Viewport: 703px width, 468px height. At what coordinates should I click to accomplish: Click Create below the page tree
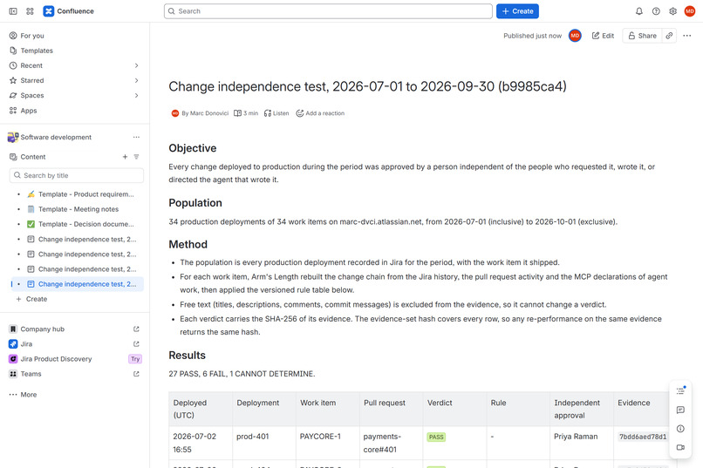tap(32, 299)
